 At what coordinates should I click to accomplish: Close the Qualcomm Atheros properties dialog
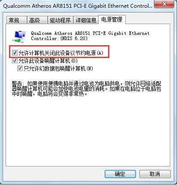tap(165, 4)
